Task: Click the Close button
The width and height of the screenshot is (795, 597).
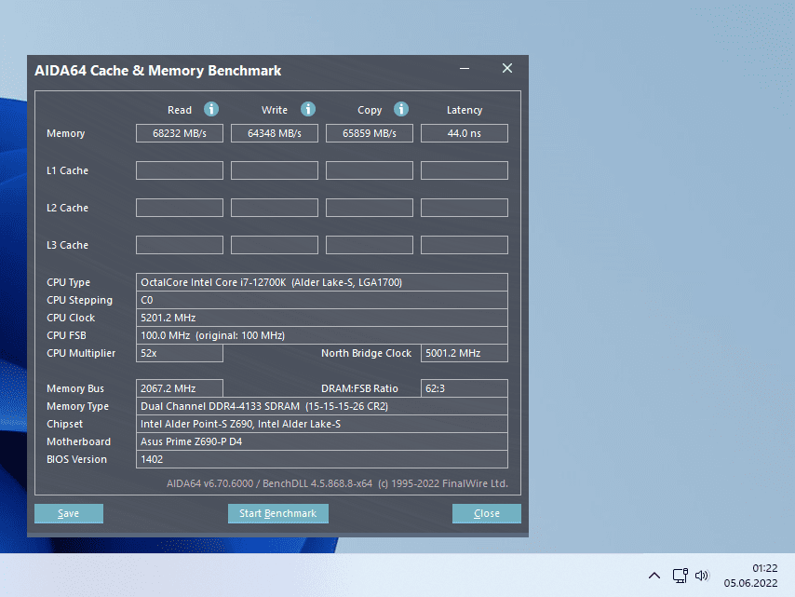Action: pos(486,513)
